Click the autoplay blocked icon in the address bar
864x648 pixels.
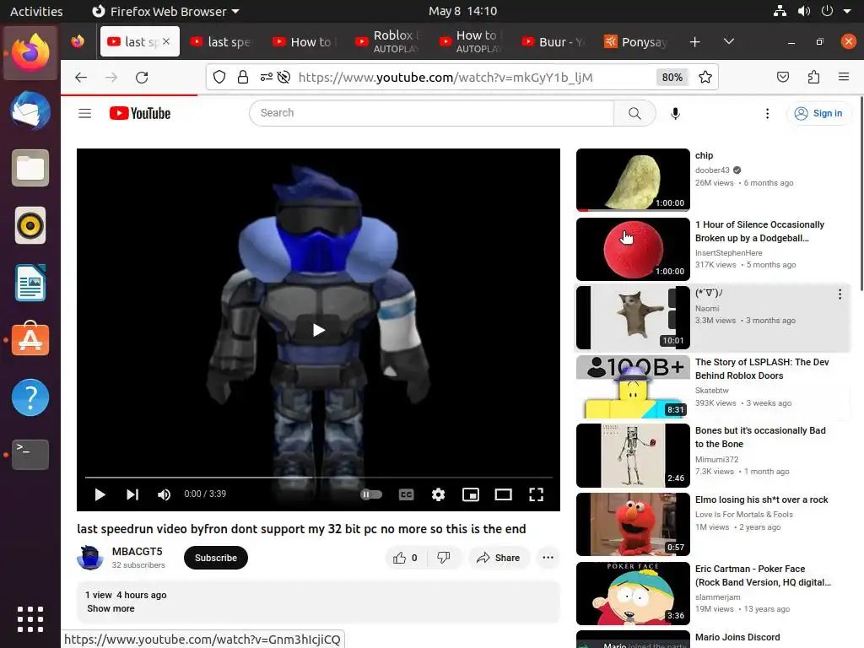point(283,77)
